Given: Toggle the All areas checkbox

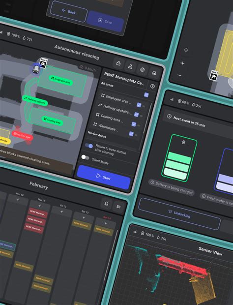Looking at the screenshot, I should tap(146, 95).
